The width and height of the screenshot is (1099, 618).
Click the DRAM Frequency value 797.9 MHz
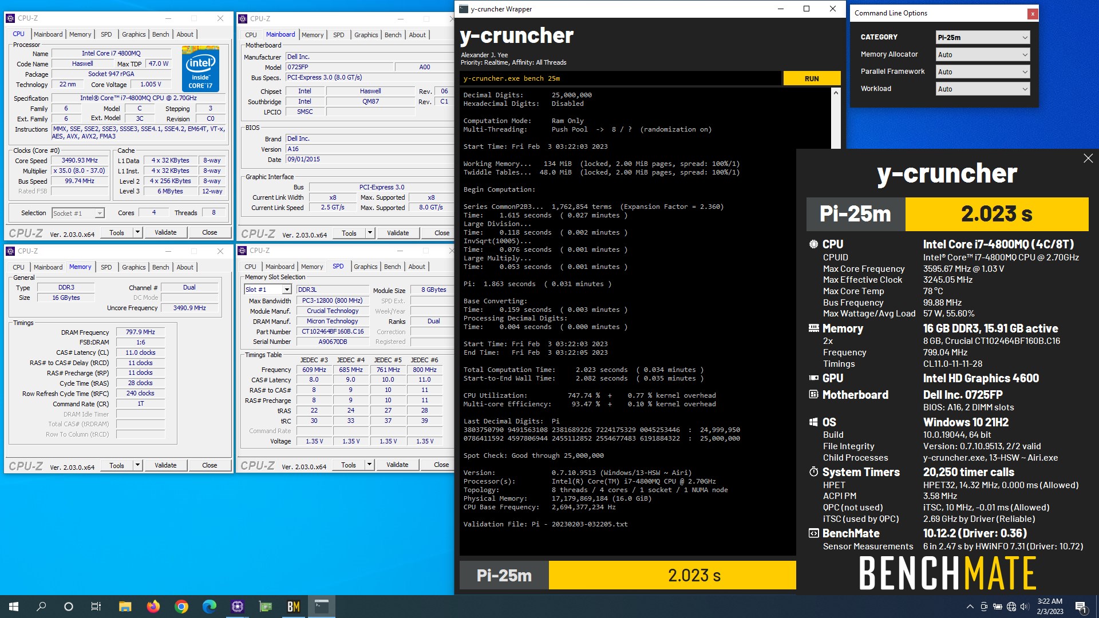141,332
